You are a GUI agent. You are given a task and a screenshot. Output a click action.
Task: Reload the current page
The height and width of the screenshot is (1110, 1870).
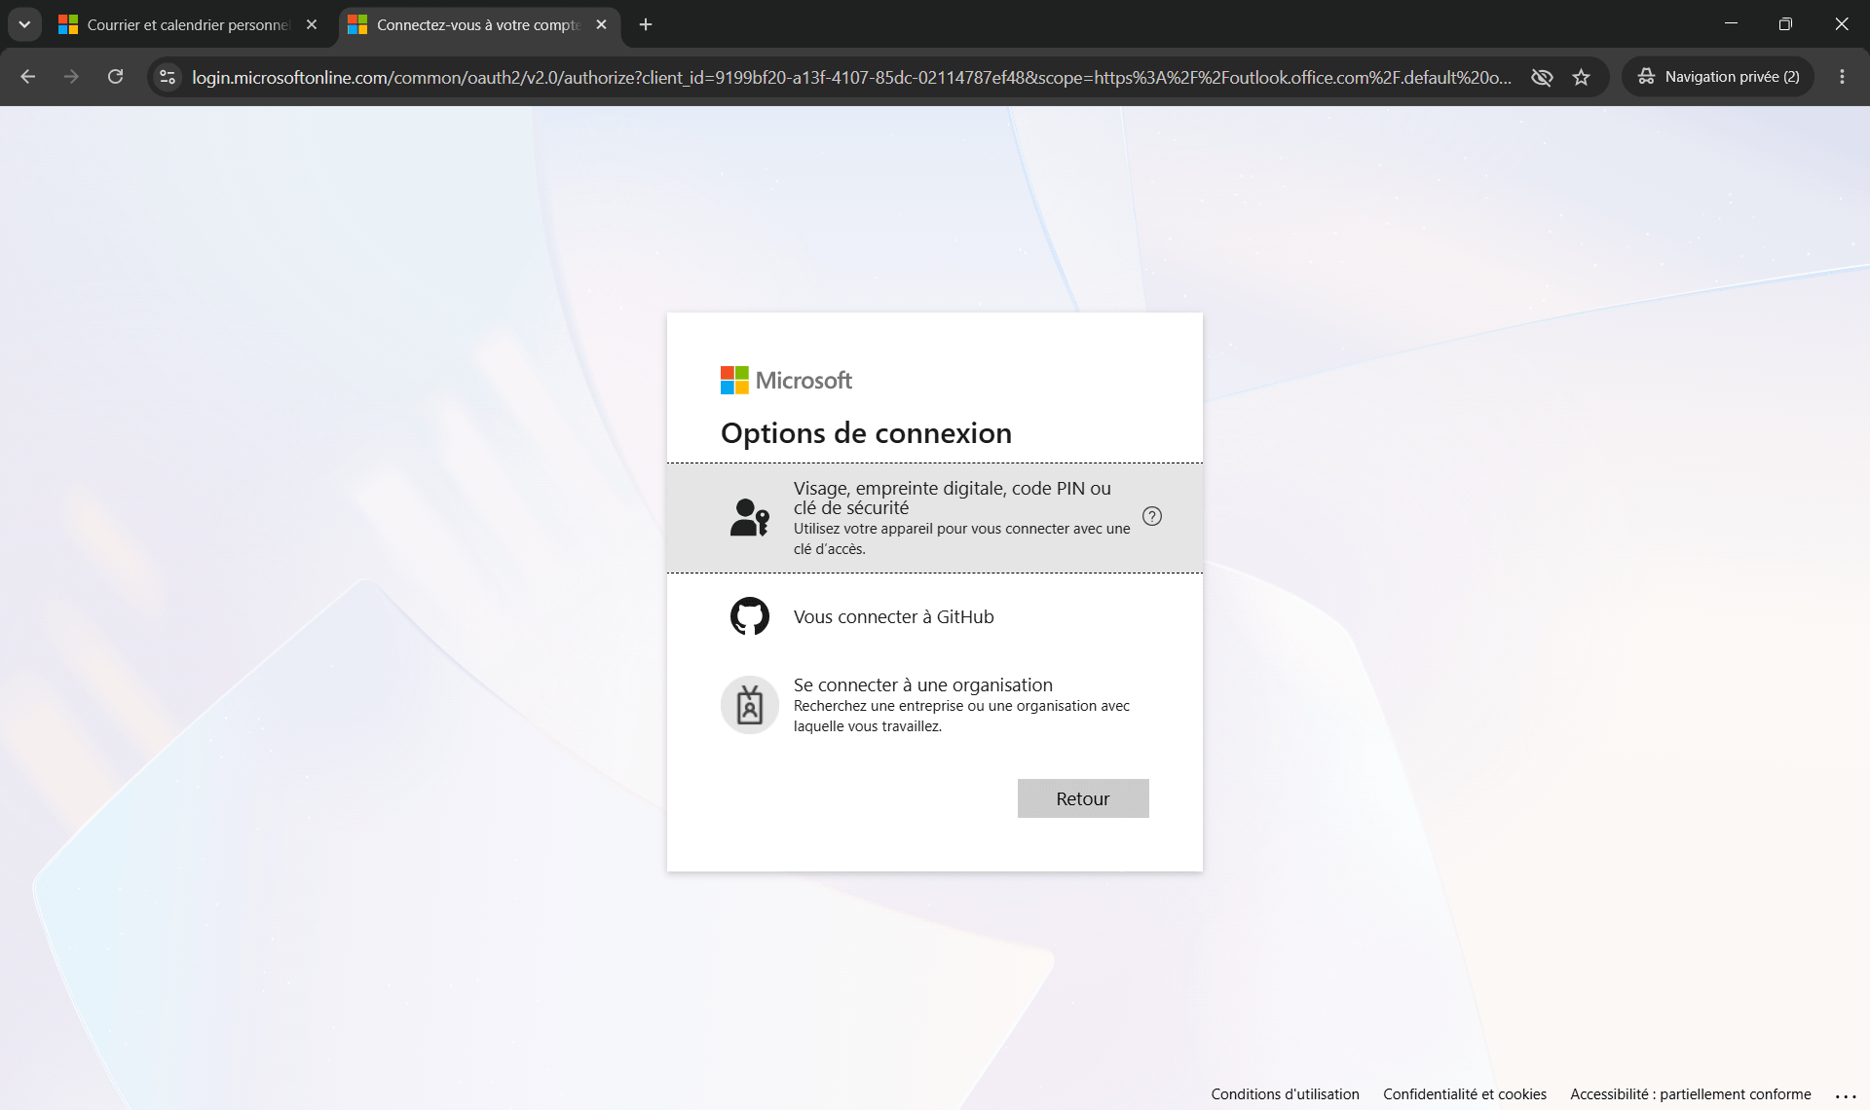coord(115,77)
